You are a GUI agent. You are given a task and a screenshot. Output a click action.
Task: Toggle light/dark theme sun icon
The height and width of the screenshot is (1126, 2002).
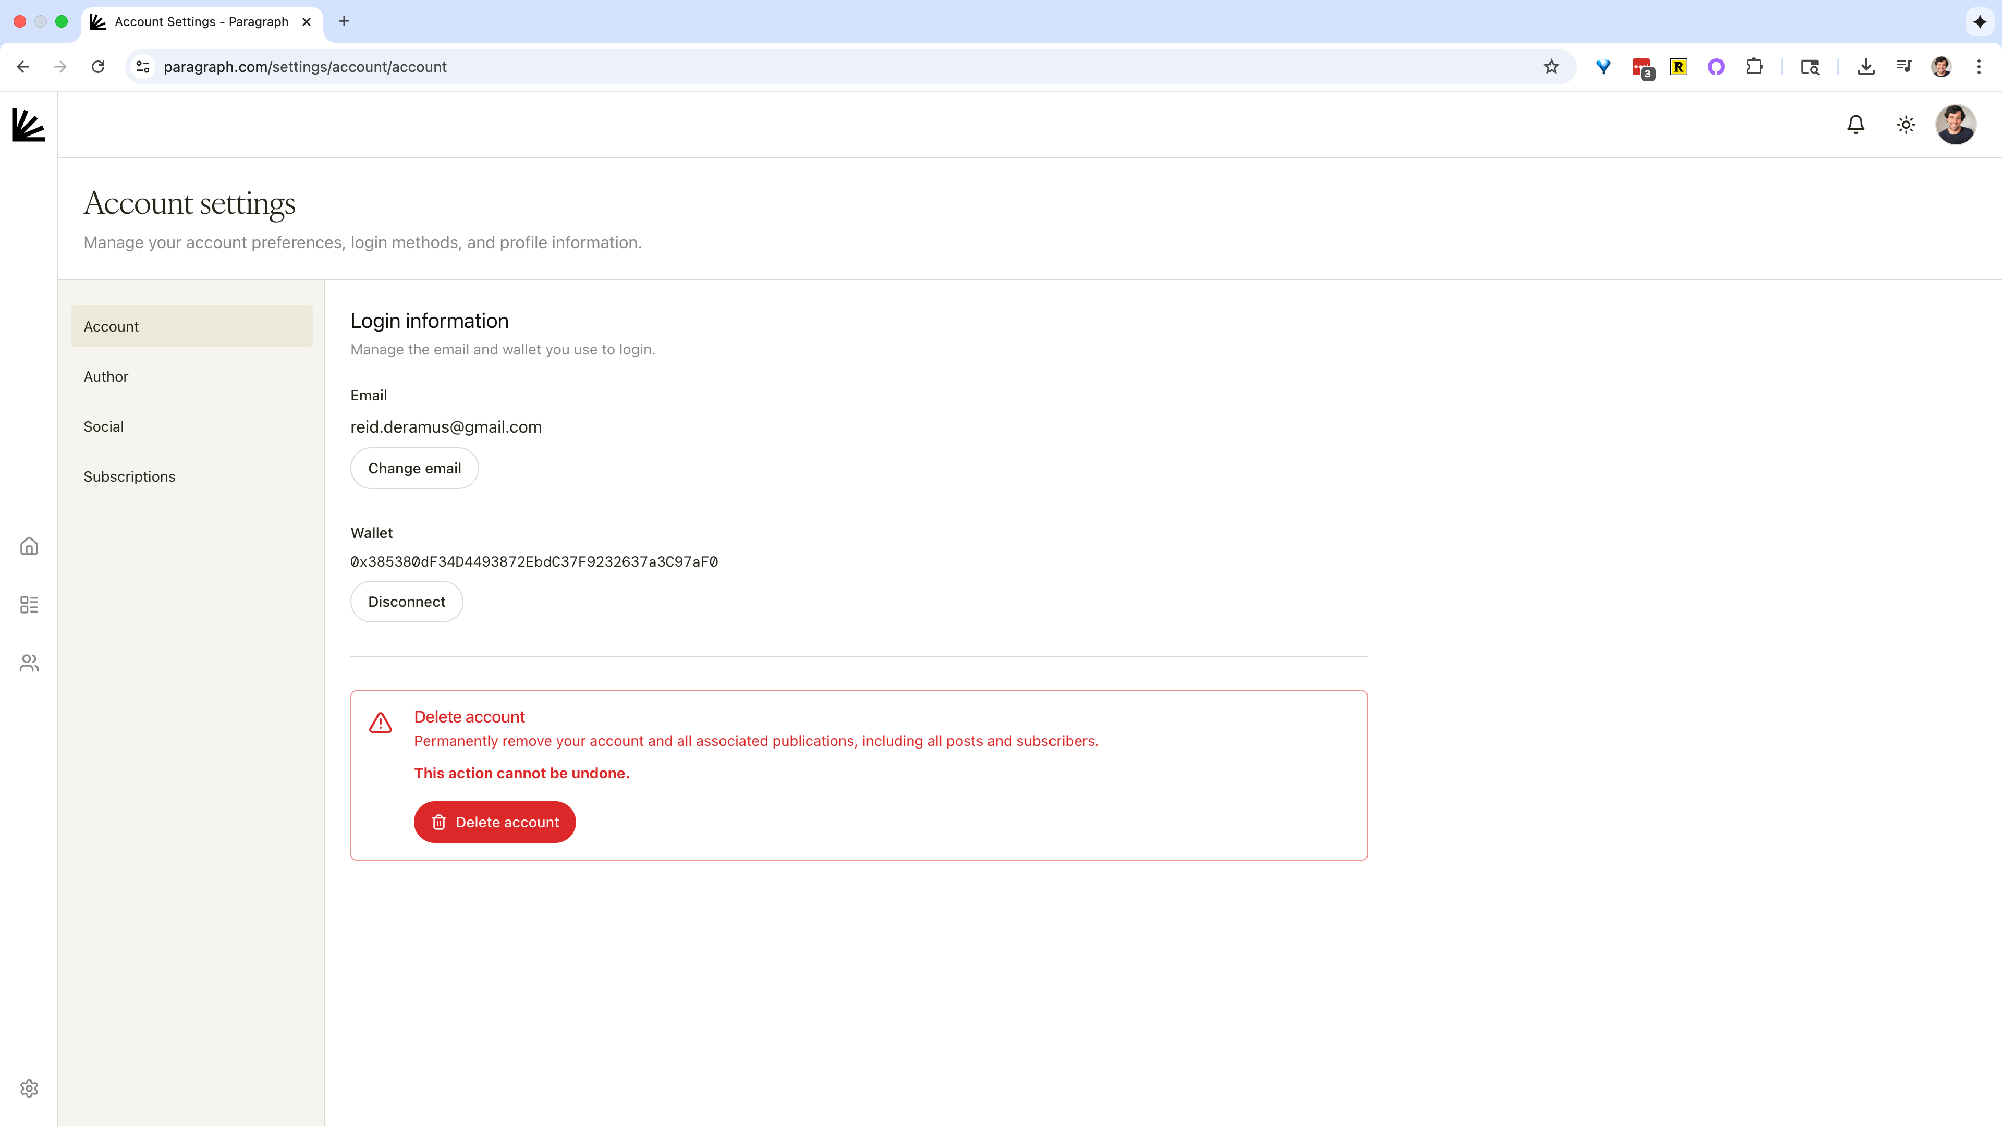click(1905, 125)
